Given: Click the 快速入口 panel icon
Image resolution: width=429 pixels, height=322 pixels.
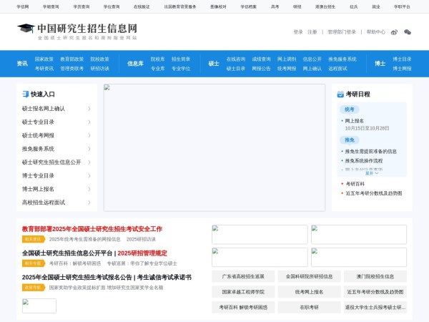Looking at the screenshot, I should pos(26,94).
